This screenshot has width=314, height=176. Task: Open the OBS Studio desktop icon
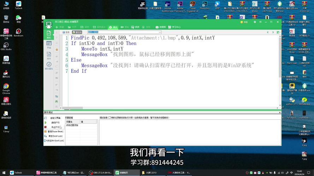pos(6,46)
